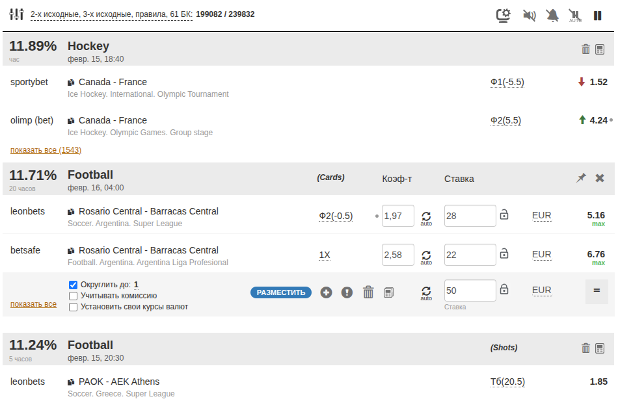Viewport: 618px width, 401px height.
Task: Click the leonbets stake input field
Action: click(x=470, y=216)
